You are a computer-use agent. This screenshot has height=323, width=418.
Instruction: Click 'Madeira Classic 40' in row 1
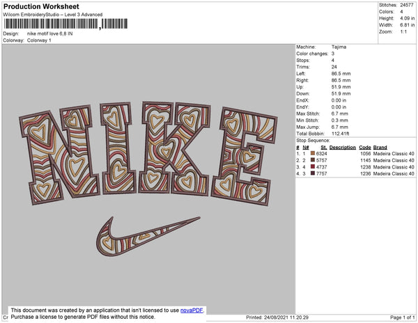394,154
